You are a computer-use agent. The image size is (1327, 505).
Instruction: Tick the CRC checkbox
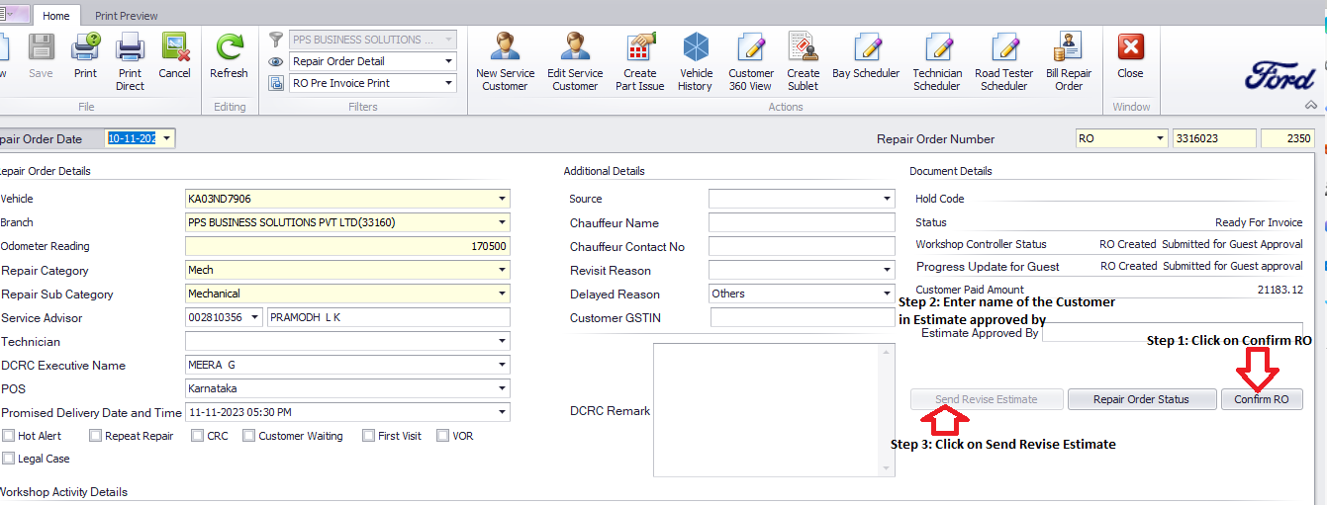pyautogui.click(x=198, y=436)
